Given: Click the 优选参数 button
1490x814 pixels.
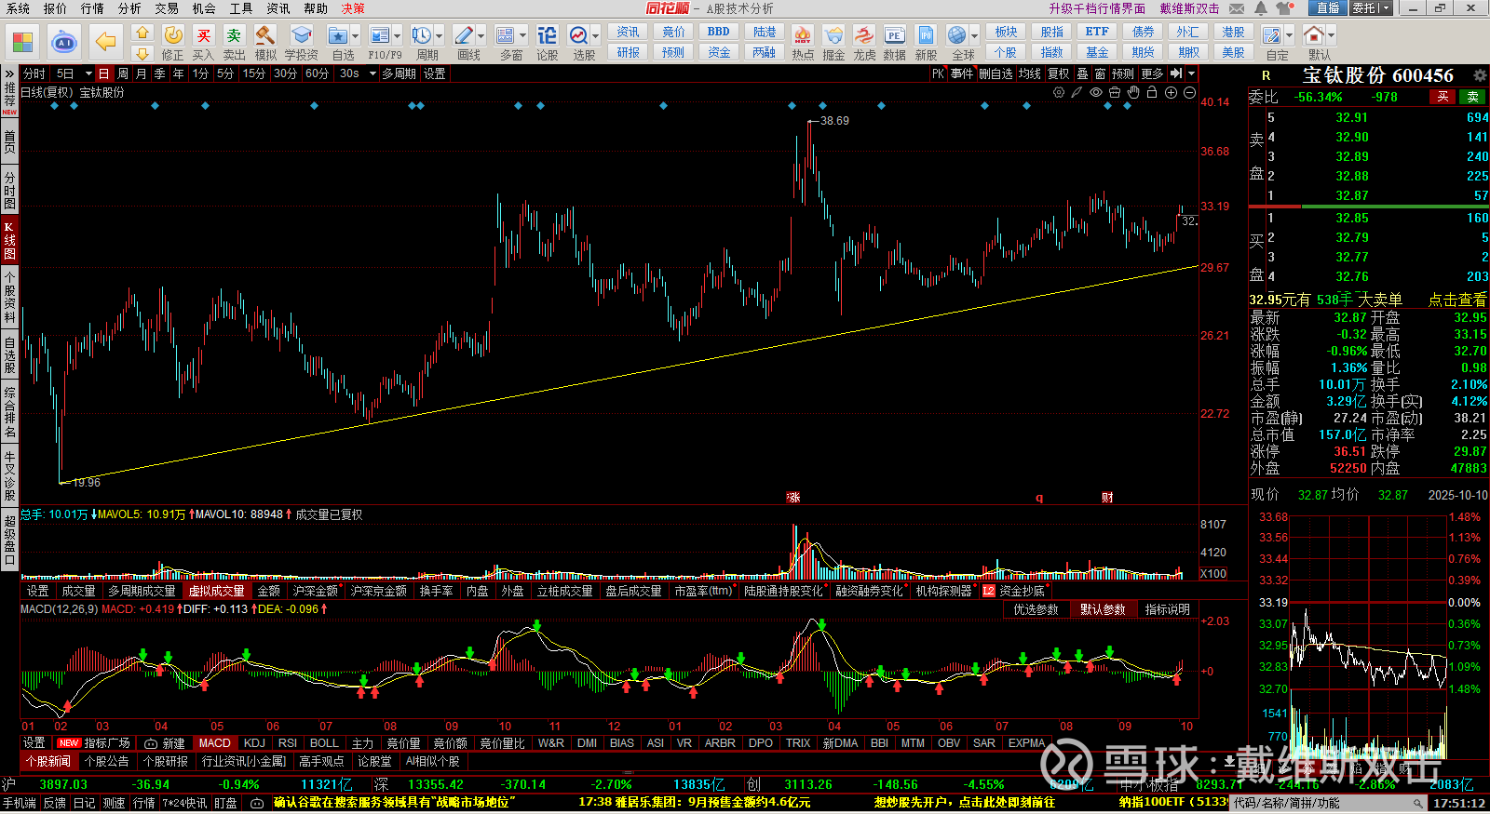Looking at the screenshot, I should coord(1036,609).
